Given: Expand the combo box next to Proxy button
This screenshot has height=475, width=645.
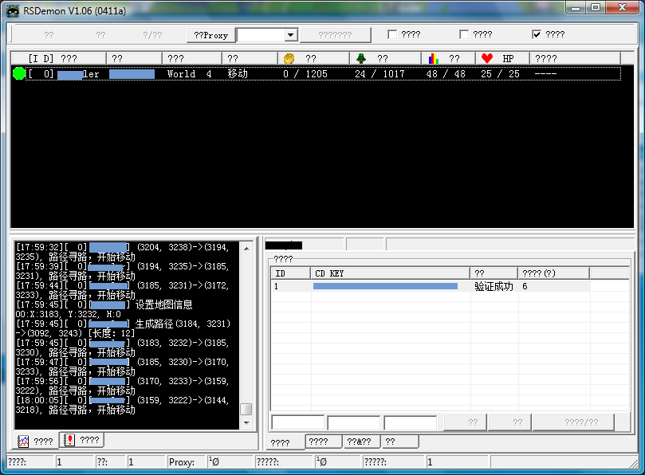Looking at the screenshot, I should [x=290, y=35].
